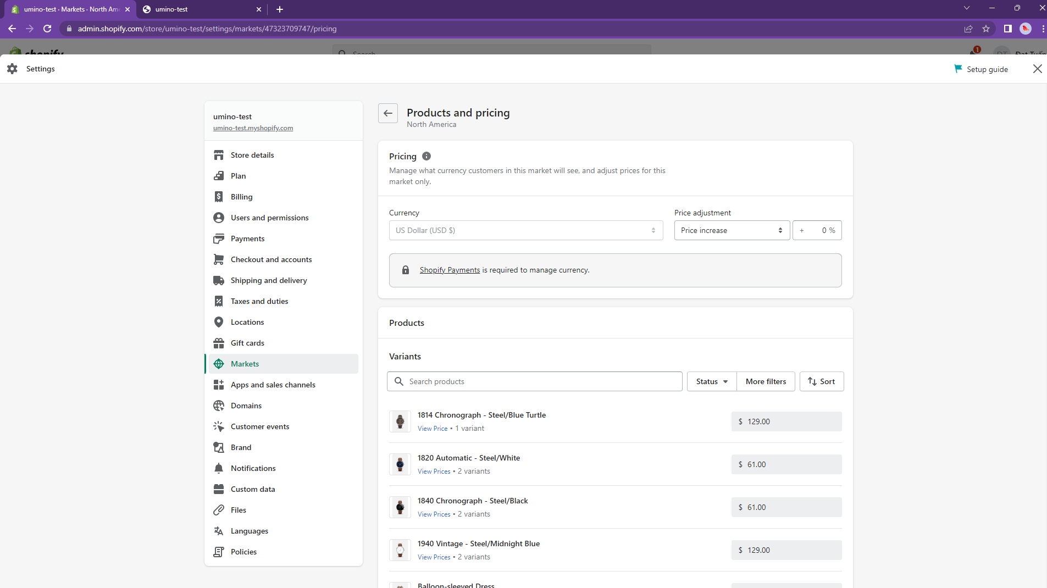Click the Setup guide flag icon
Screen dimensions: 1047x588
point(958,69)
